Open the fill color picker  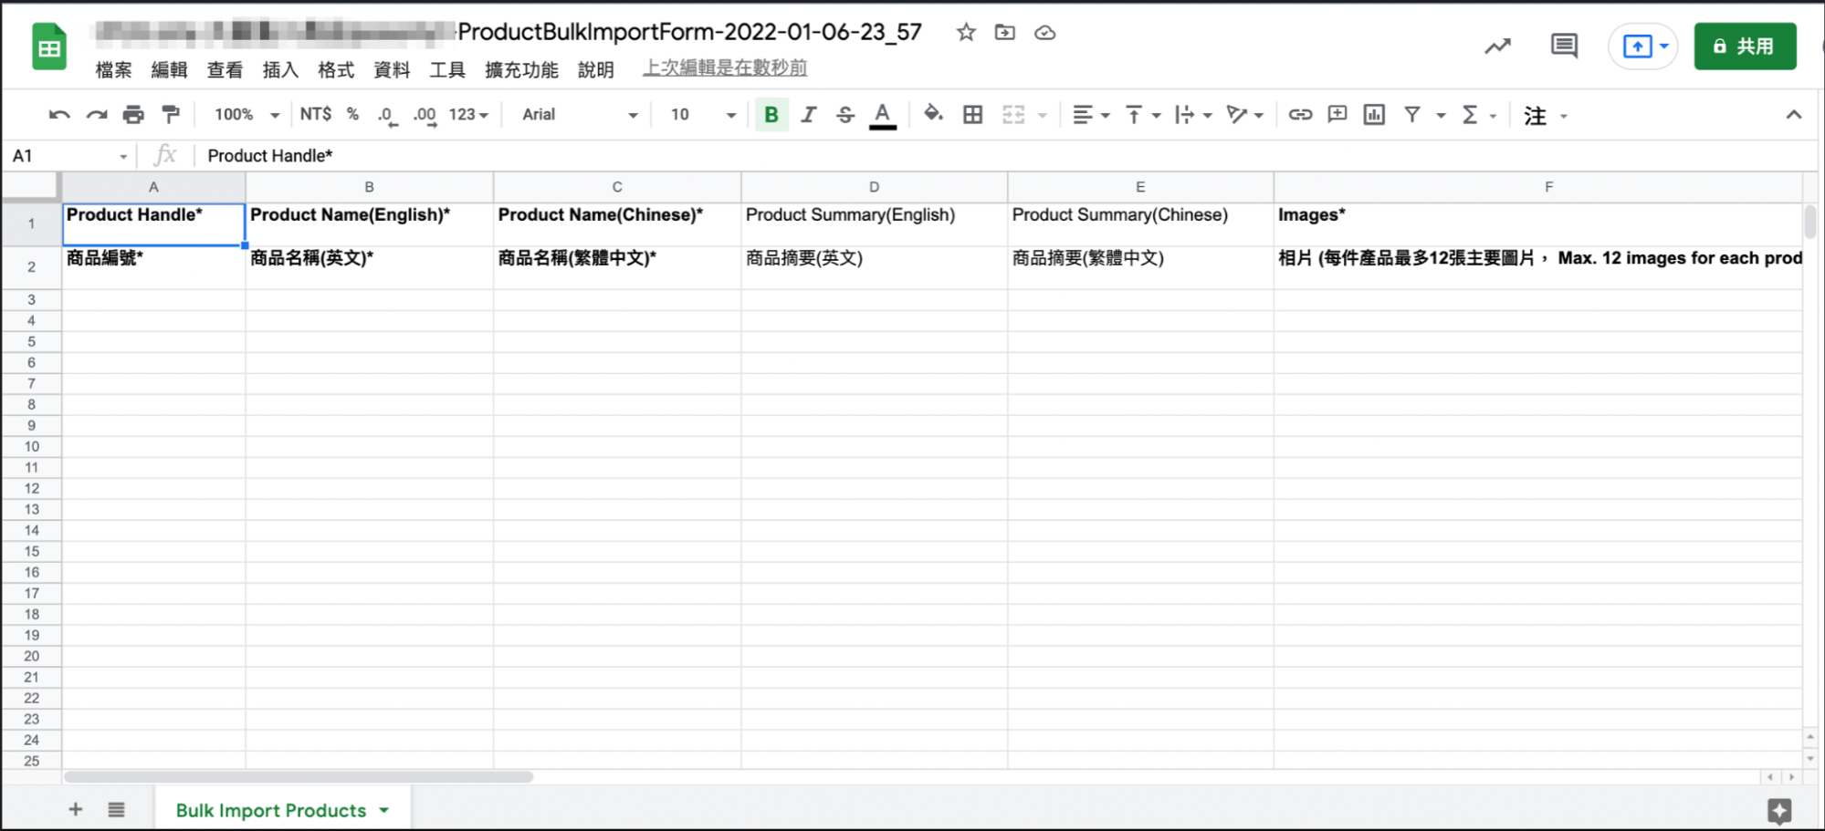pyautogui.click(x=933, y=114)
